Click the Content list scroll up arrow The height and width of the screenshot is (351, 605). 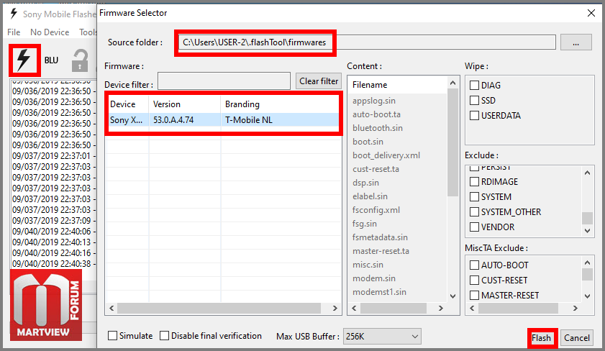[453, 83]
